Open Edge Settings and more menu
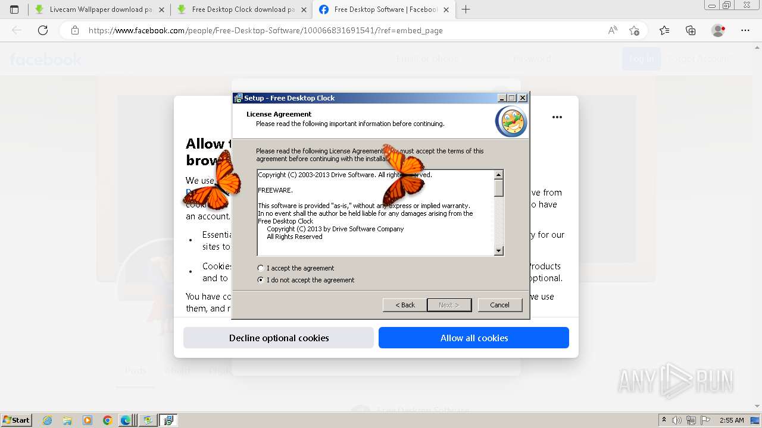The height and width of the screenshot is (428, 762). [745, 30]
